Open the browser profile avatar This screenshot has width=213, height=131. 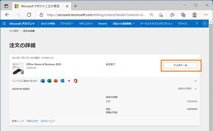pyautogui.click(x=195, y=15)
